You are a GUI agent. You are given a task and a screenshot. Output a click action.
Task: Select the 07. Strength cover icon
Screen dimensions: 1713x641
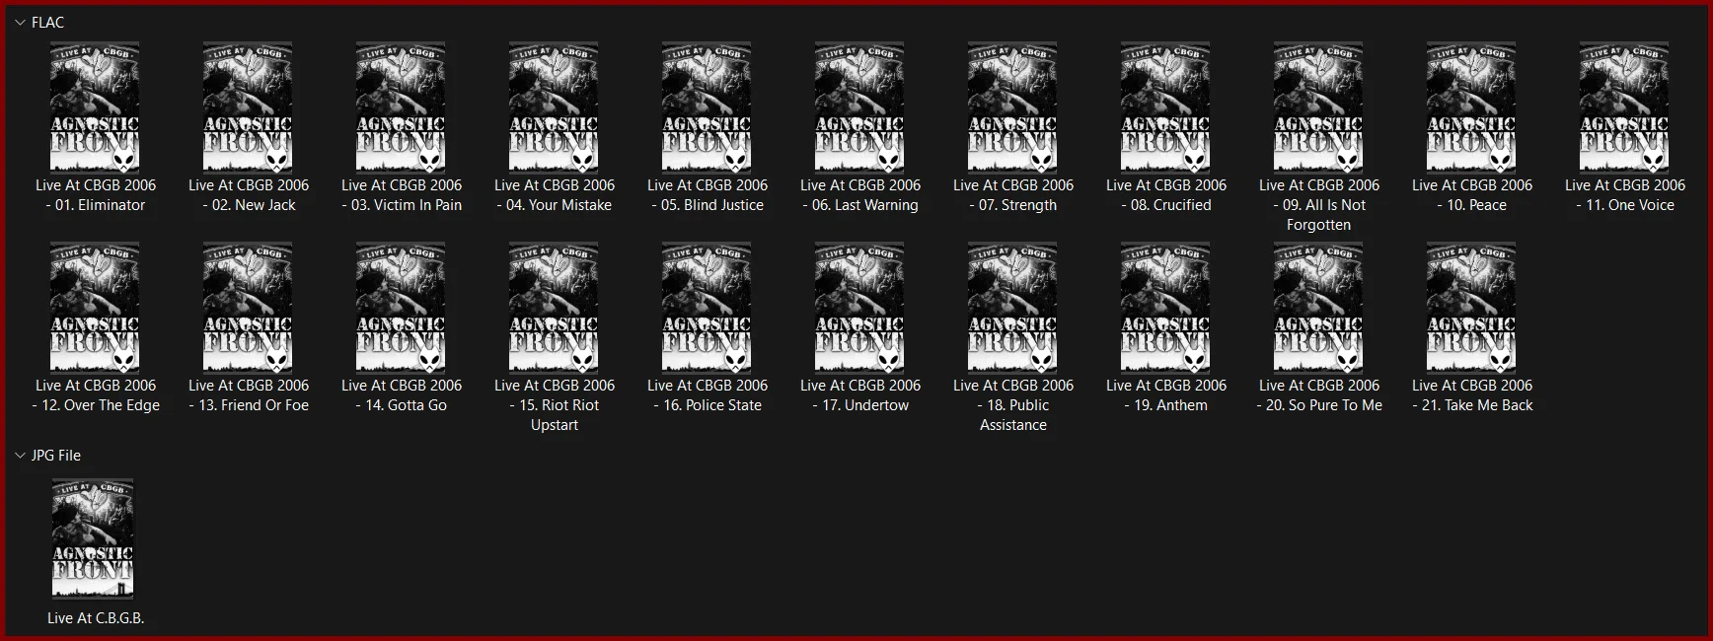[1012, 107]
